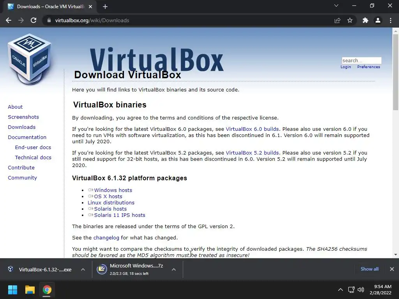Viewport: 399px width, 299px height.
Task: Click the scrollbar up arrow
Action: (x=395, y=31)
